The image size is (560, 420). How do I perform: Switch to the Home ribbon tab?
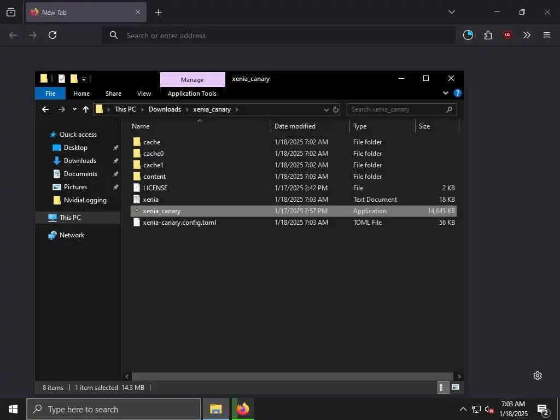coord(81,94)
